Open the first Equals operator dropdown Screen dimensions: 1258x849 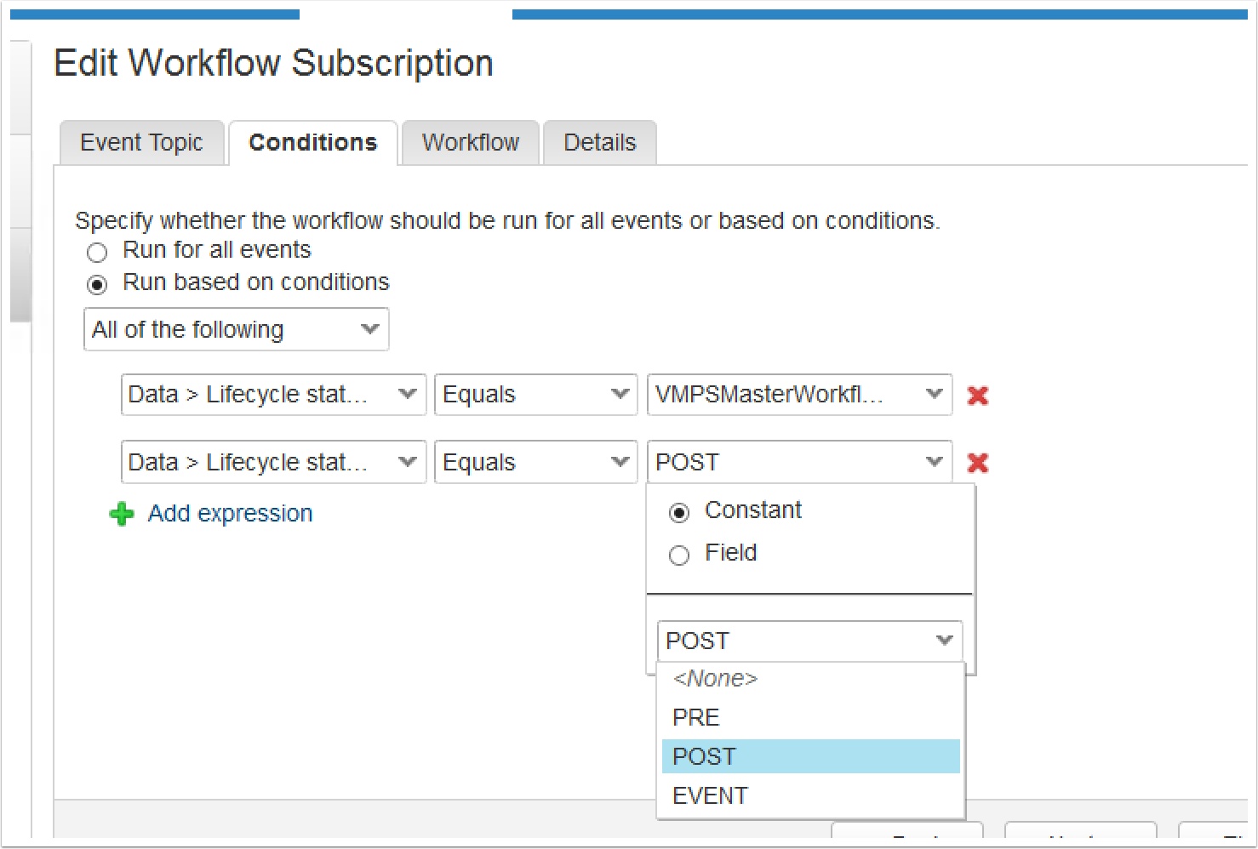point(535,395)
